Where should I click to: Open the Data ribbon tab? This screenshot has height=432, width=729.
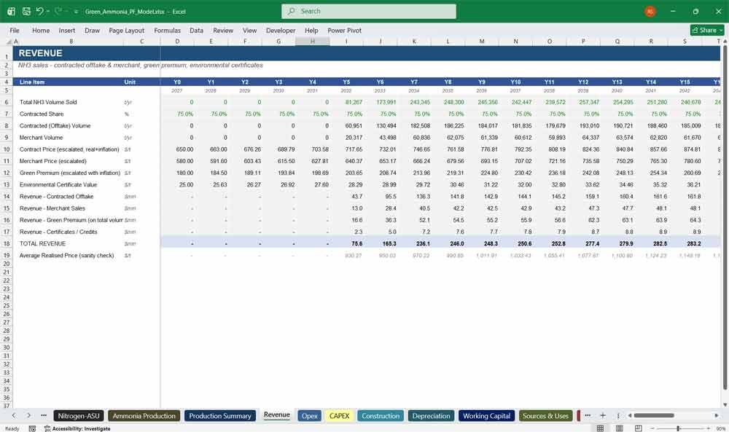click(196, 30)
